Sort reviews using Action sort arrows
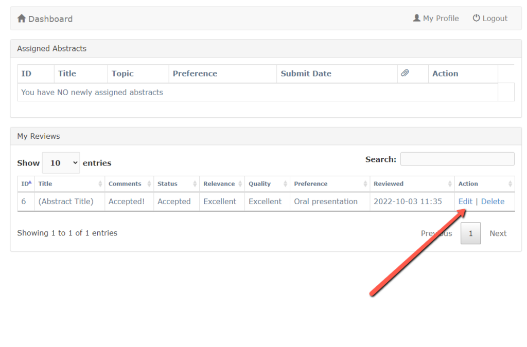 (510, 184)
